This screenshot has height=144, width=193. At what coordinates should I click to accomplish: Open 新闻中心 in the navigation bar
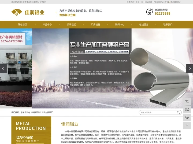click(120, 25)
